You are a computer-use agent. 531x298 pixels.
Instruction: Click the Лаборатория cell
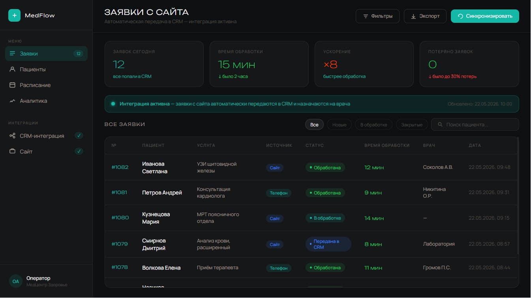(439, 244)
